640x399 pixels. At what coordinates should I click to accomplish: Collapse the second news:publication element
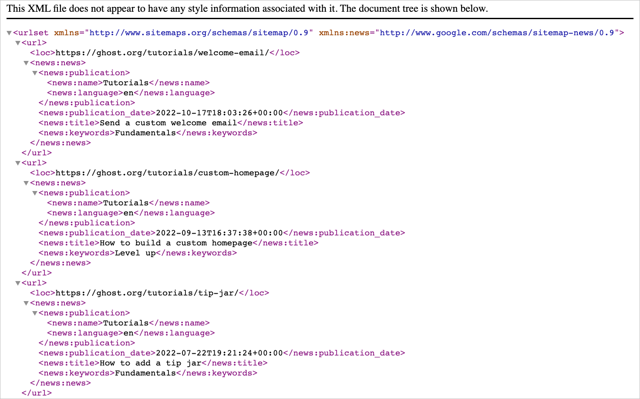coord(35,193)
